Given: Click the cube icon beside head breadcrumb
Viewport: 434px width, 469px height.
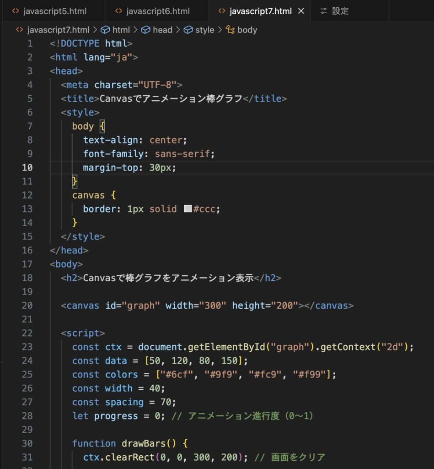Looking at the screenshot, I should 145,30.
